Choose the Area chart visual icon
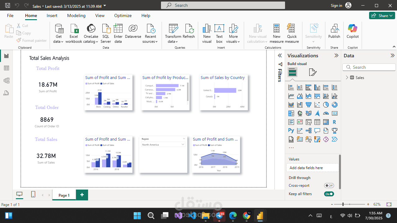This screenshot has height=223, width=397. click(300, 96)
